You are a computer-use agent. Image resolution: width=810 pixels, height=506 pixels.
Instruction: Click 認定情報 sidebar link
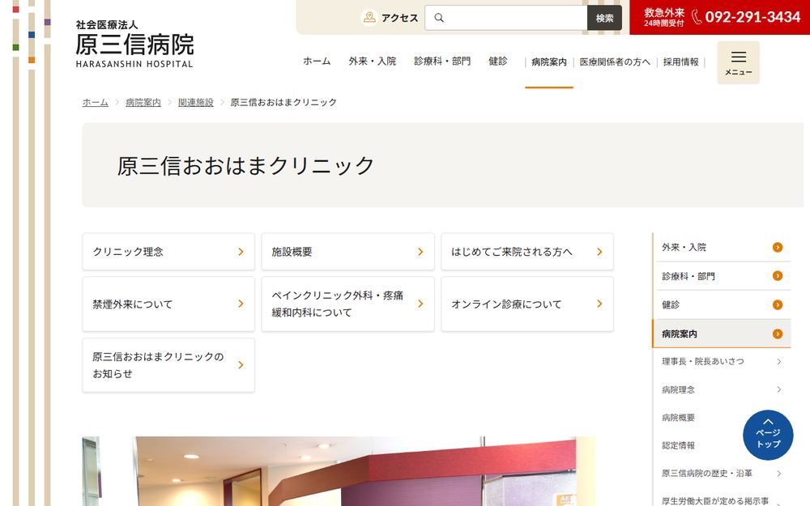[678, 445]
